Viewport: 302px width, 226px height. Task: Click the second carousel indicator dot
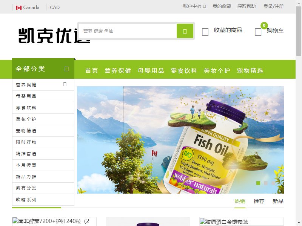[266, 183]
